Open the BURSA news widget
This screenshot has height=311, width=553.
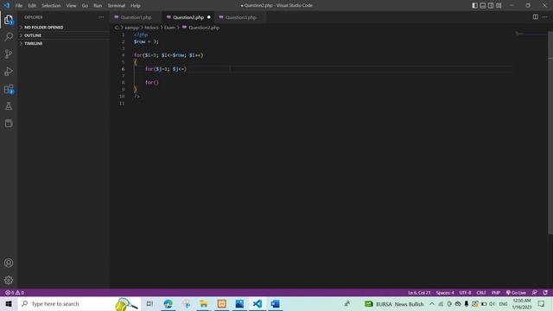tap(394, 303)
